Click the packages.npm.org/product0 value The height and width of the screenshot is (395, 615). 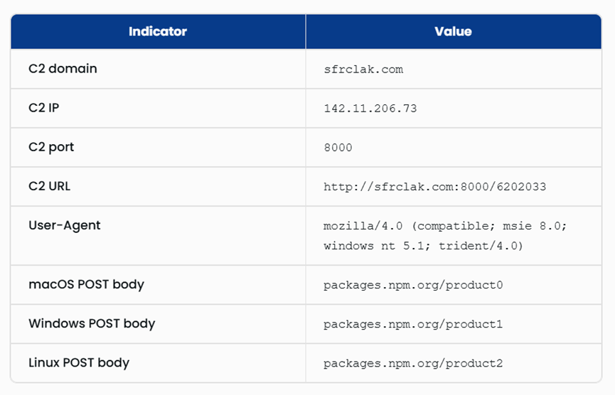pos(413,285)
